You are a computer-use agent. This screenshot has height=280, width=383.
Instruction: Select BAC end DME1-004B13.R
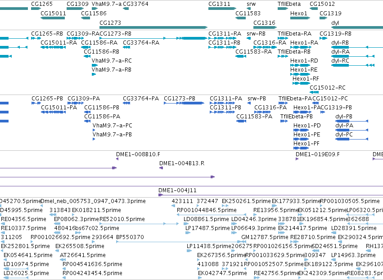(x=182, y=163)
